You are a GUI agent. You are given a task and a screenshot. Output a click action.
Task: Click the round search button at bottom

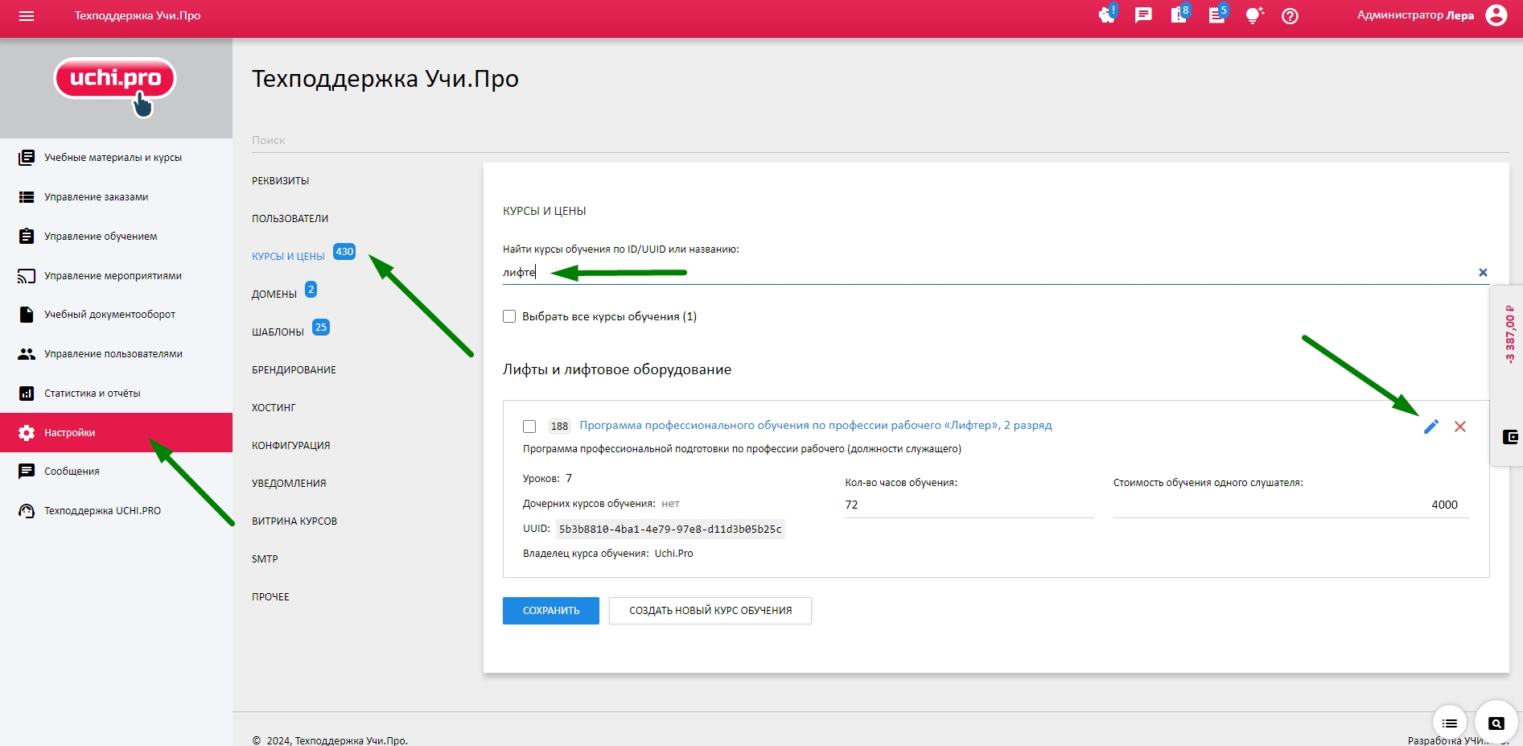pyautogui.click(x=1496, y=723)
